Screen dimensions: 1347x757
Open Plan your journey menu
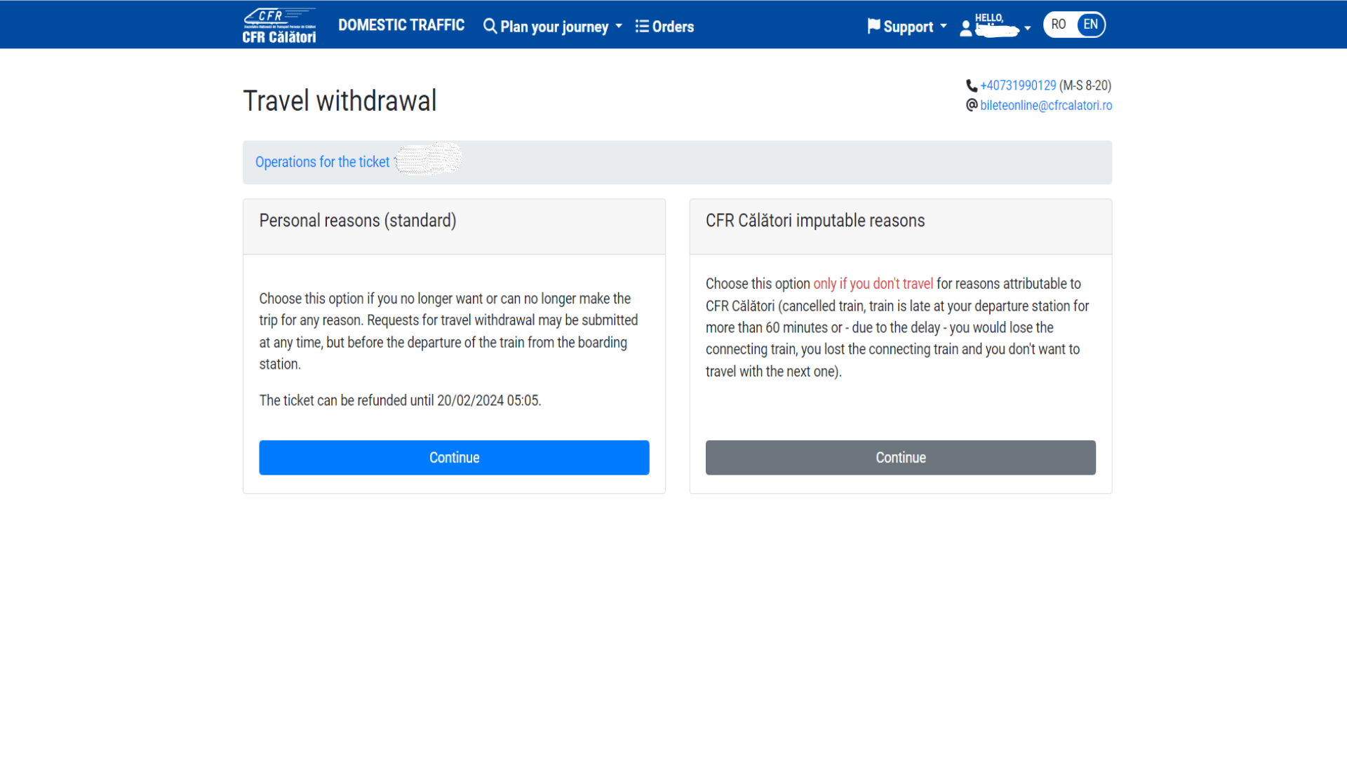[554, 27]
